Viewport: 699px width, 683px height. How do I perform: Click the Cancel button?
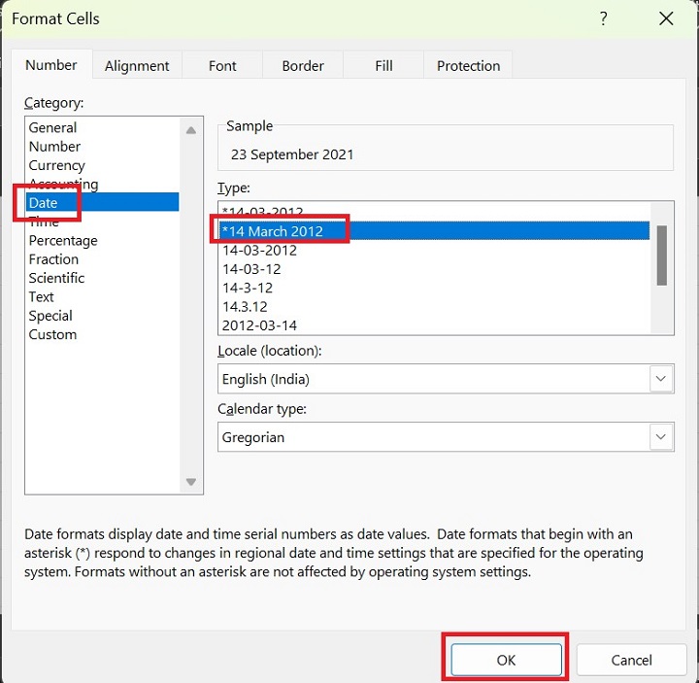point(631,660)
